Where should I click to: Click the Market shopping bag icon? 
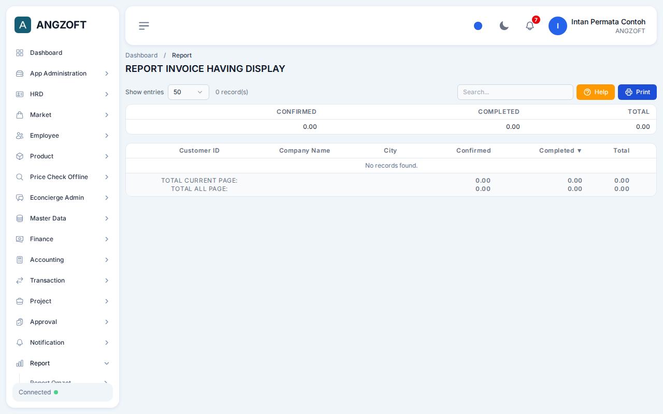coord(20,115)
